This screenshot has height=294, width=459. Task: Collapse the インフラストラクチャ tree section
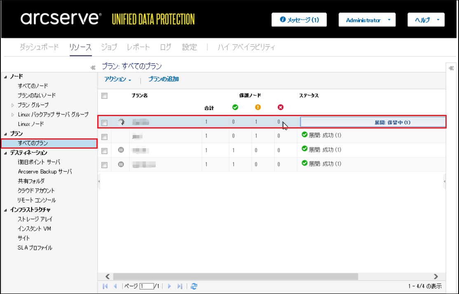click(x=5, y=210)
